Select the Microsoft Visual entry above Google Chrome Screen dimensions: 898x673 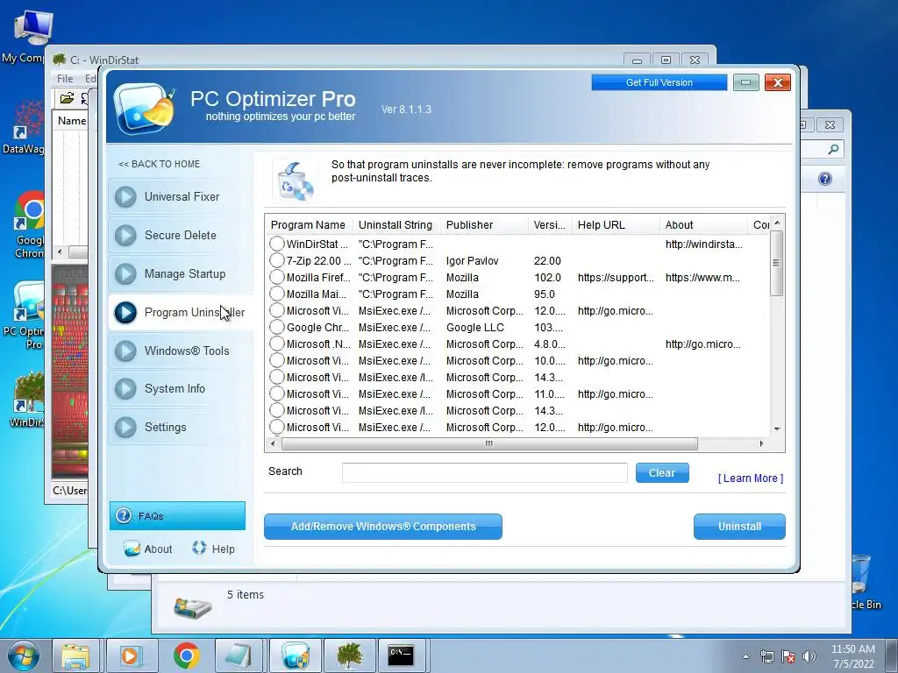277,311
